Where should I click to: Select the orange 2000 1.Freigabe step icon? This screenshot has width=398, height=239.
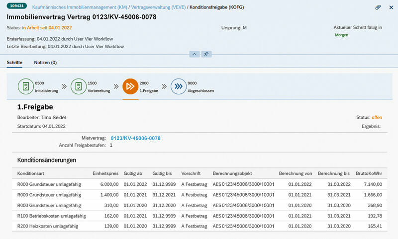pyautogui.click(x=130, y=86)
